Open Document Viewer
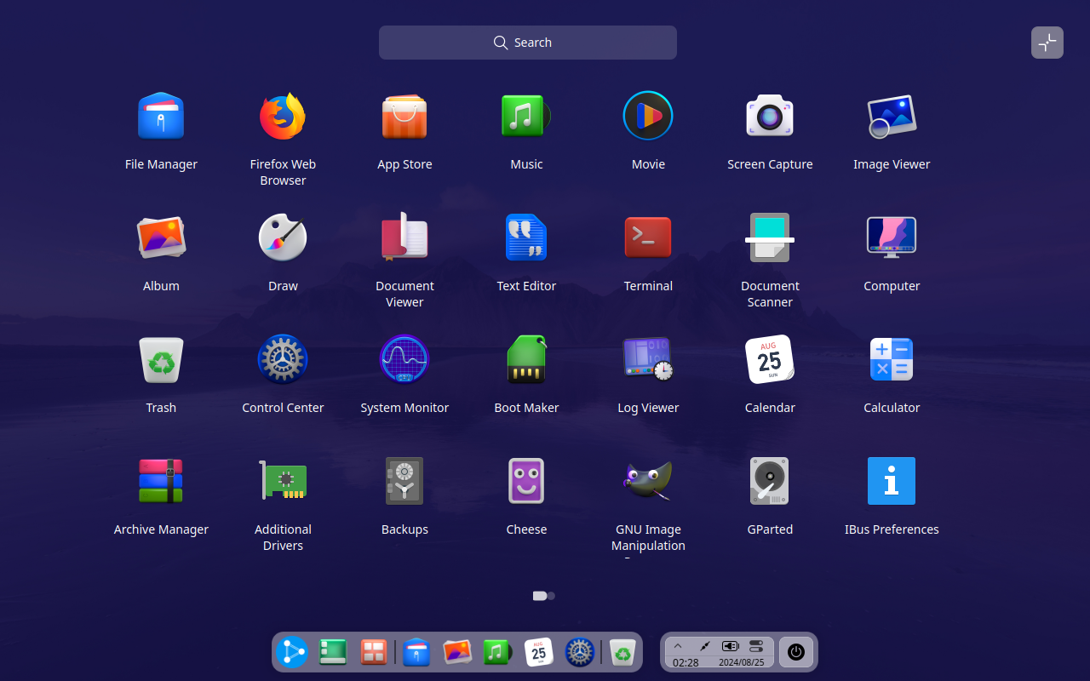Screen dimensions: 1090x681 click(x=404, y=237)
